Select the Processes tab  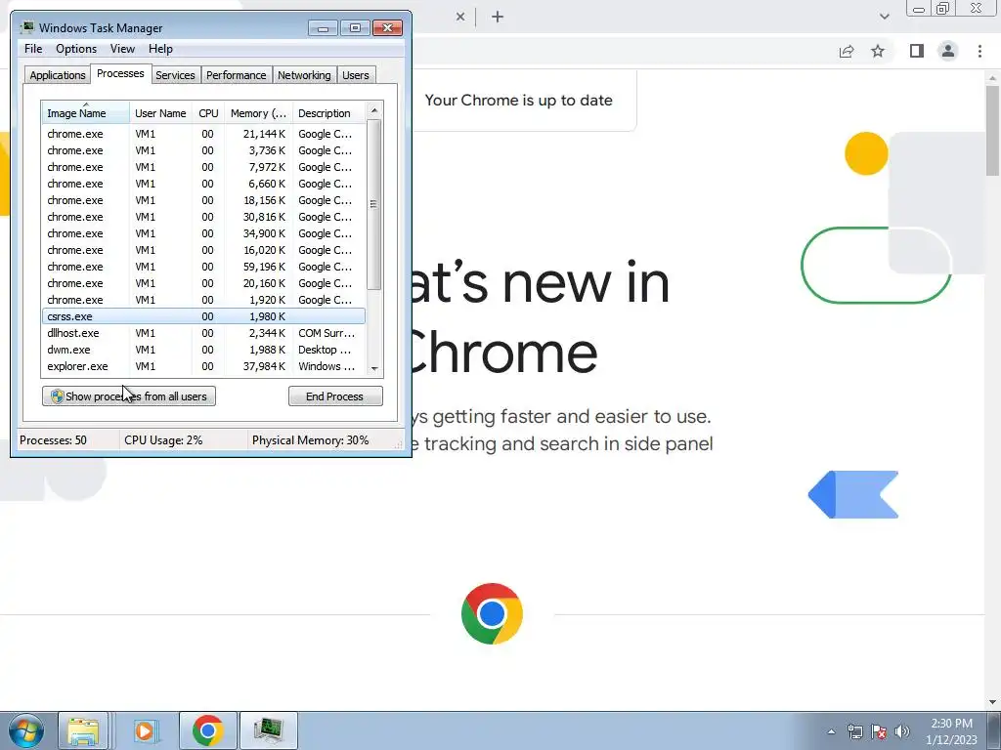[x=120, y=73]
